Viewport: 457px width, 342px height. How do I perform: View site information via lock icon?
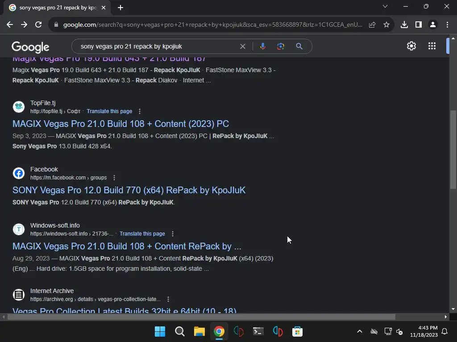(x=56, y=25)
